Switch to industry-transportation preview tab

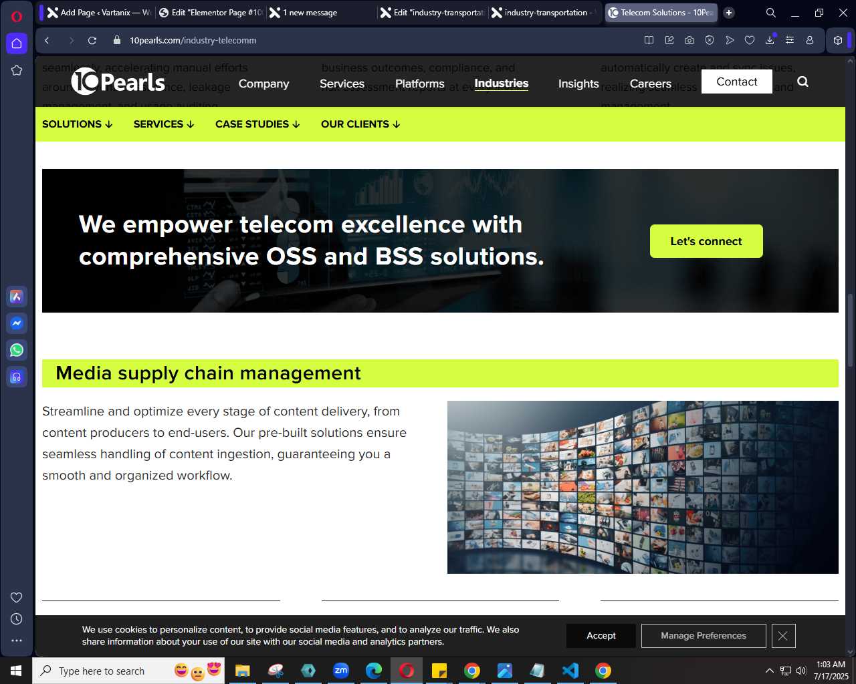tap(544, 13)
